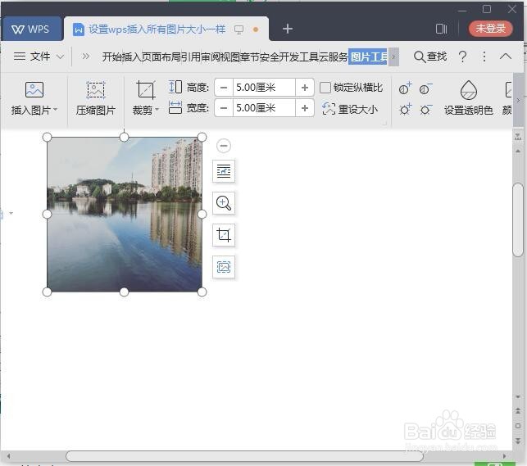The height and width of the screenshot is (466, 527).
Task: Open the vertical three-dot more menu
Action: tap(484, 57)
